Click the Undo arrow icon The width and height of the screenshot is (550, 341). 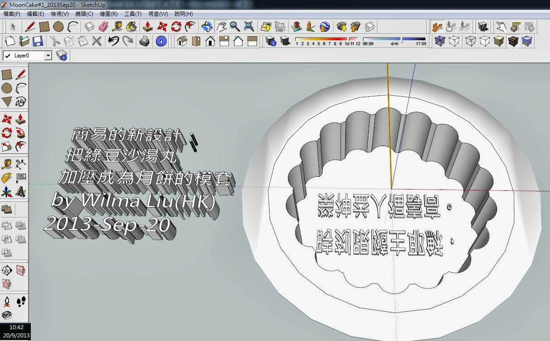[x=114, y=42]
